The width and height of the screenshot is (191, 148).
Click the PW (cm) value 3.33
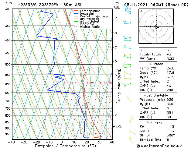170,58
